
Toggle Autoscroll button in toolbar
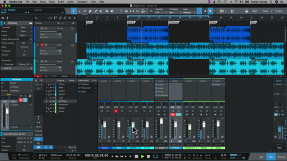click(210, 11)
